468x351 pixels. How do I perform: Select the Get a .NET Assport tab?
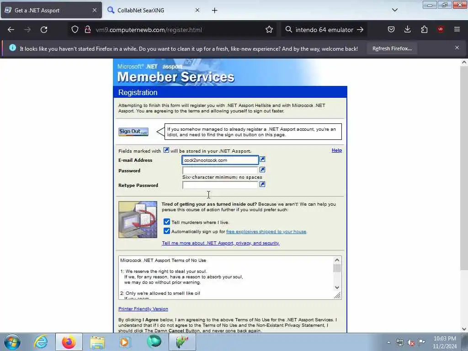click(51, 11)
